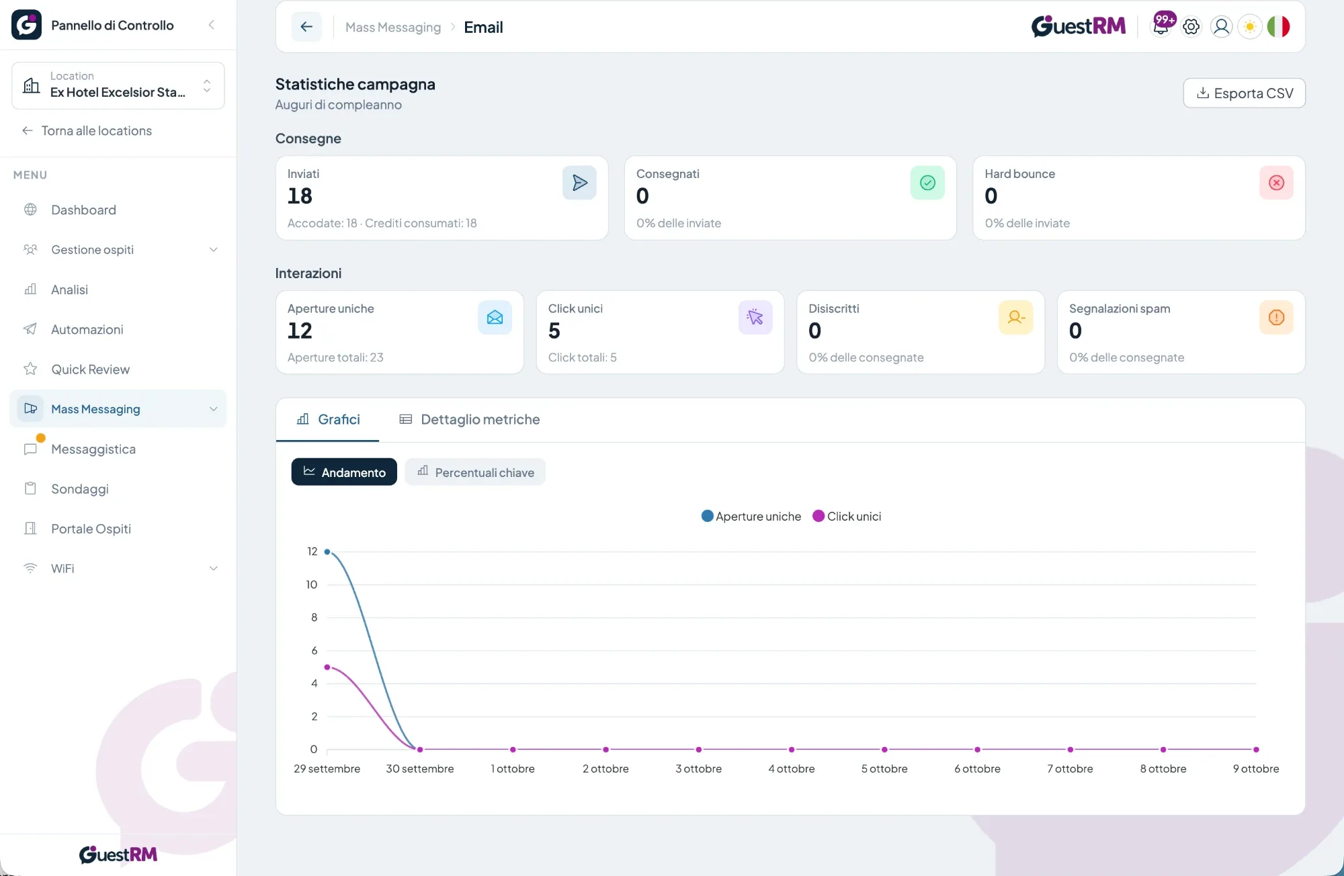Viewport: 1344px width, 876px height.
Task: Click the Click unici point on 29 settembre
Action: [x=327, y=667]
